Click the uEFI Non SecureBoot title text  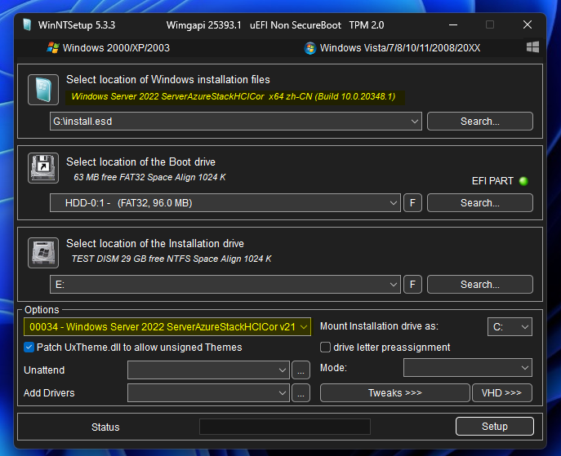point(296,25)
